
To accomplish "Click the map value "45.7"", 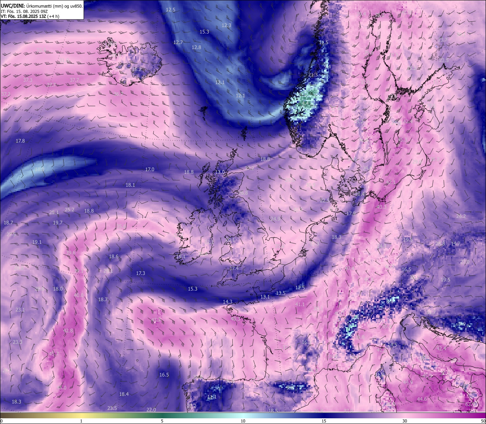I will [54, 354].
